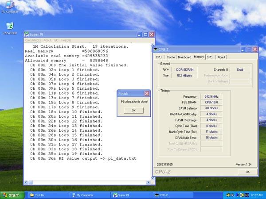Click OK in the Finish dialog
The height and width of the screenshot is (199, 266).
(134, 110)
